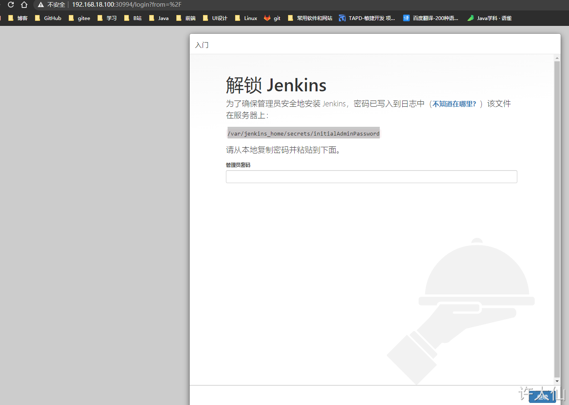Viewport: 569px width, 405px height.
Task: Open the Java bookmark folder
Action: pos(159,18)
